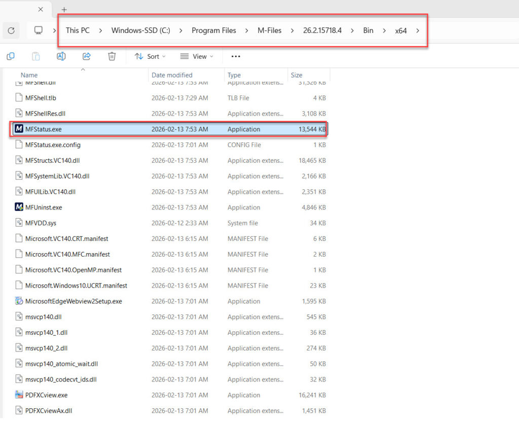Screen dimensions: 519x421
Task: Open the Sort dropdown
Action: pyautogui.click(x=150, y=56)
